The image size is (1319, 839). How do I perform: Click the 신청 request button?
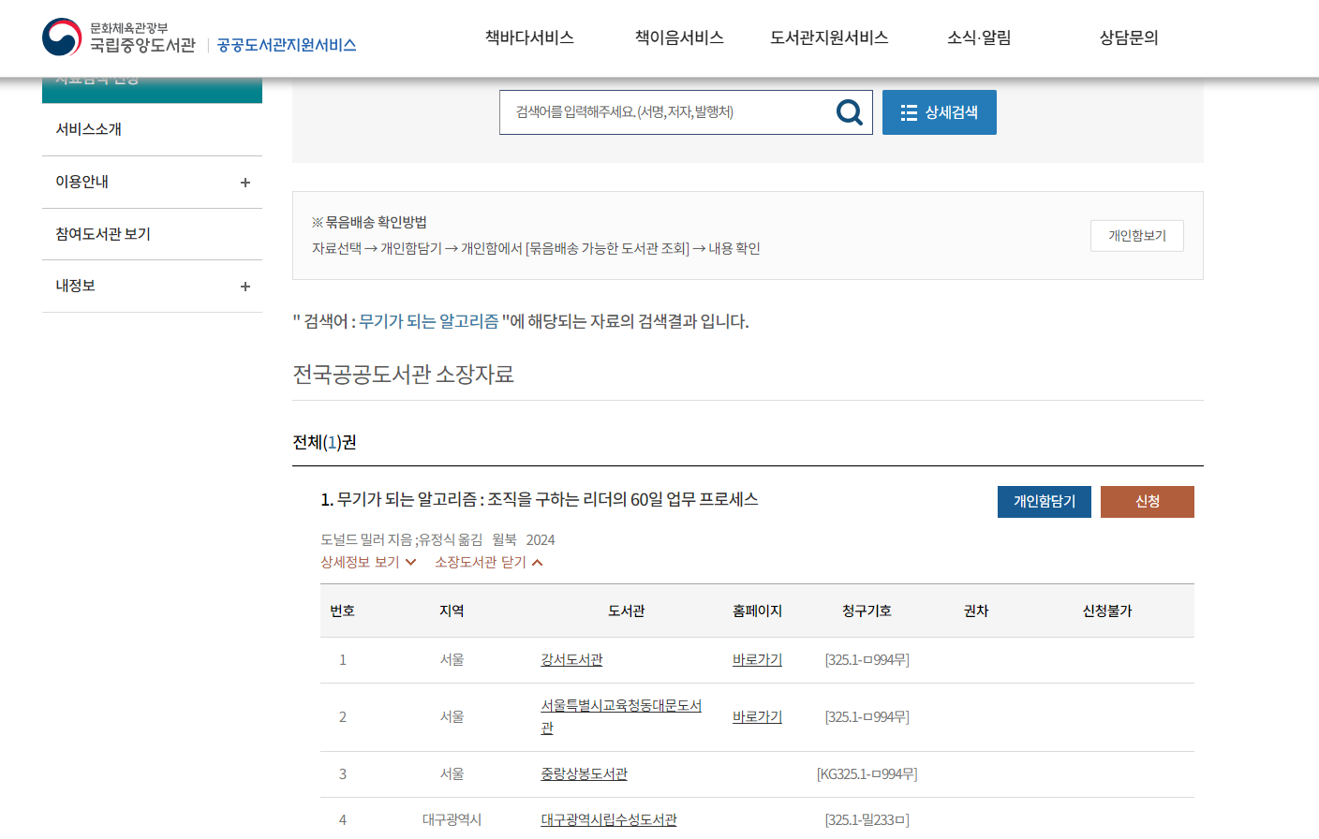[x=1147, y=501]
